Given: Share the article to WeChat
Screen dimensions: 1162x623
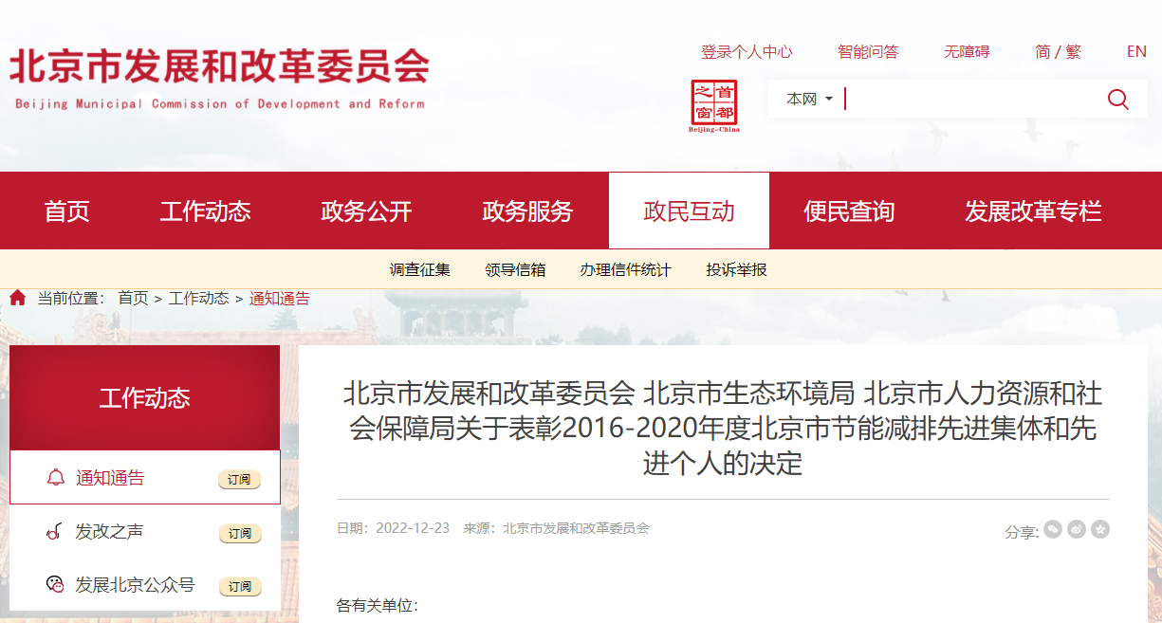Looking at the screenshot, I should click(1053, 529).
